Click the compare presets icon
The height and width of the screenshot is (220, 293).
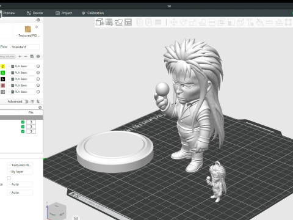[38, 101]
